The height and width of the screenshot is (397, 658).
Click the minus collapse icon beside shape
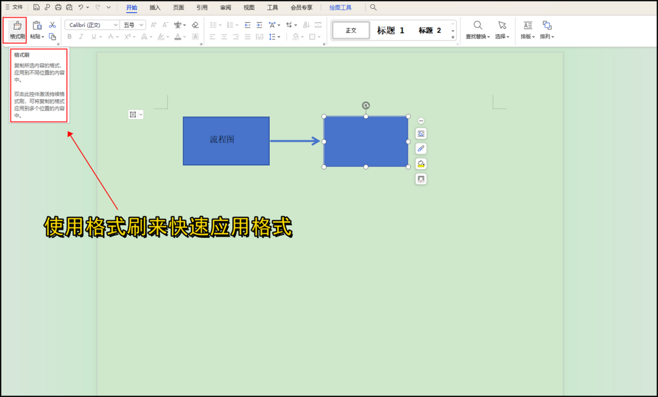[x=421, y=120]
